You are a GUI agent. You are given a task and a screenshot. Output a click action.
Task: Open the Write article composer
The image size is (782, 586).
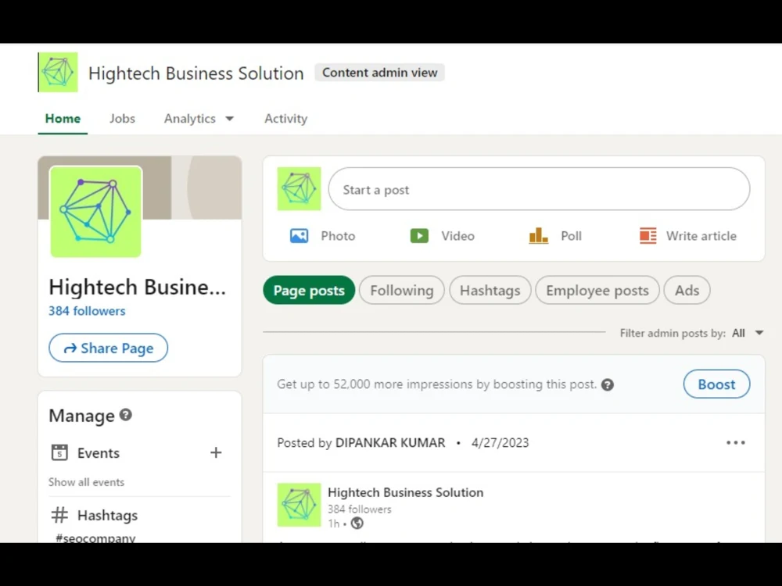coord(687,235)
